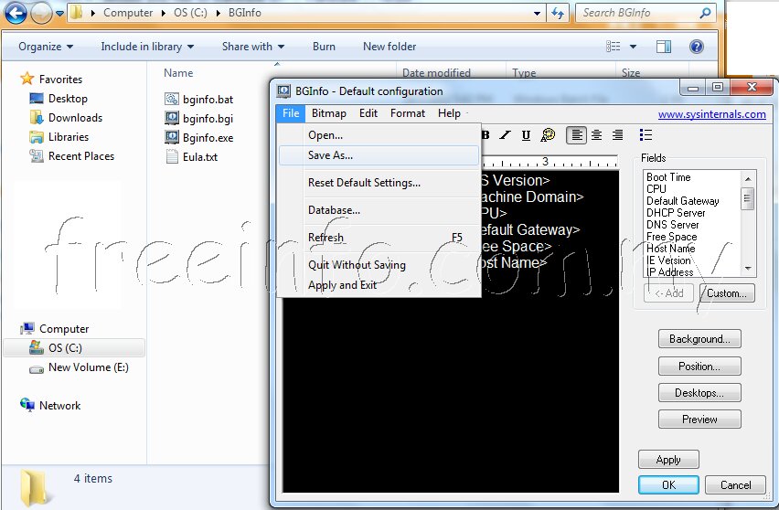The height and width of the screenshot is (510, 779).
Task: Open the www.sysinternals.com link
Action: [x=712, y=114]
